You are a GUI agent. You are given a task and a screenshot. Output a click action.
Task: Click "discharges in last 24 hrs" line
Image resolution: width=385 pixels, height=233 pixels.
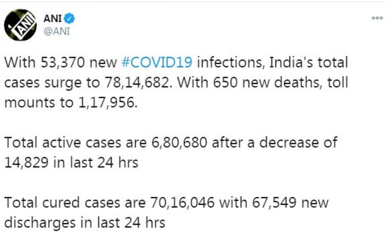[x=85, y=223]
